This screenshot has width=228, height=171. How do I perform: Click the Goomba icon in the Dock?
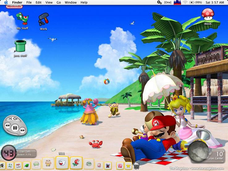pos(48,164)
